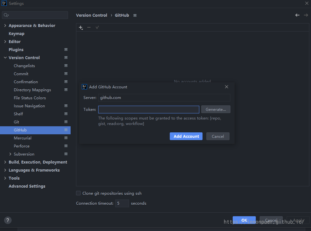Click the search magnifier icon in settings

click(6, 15)
